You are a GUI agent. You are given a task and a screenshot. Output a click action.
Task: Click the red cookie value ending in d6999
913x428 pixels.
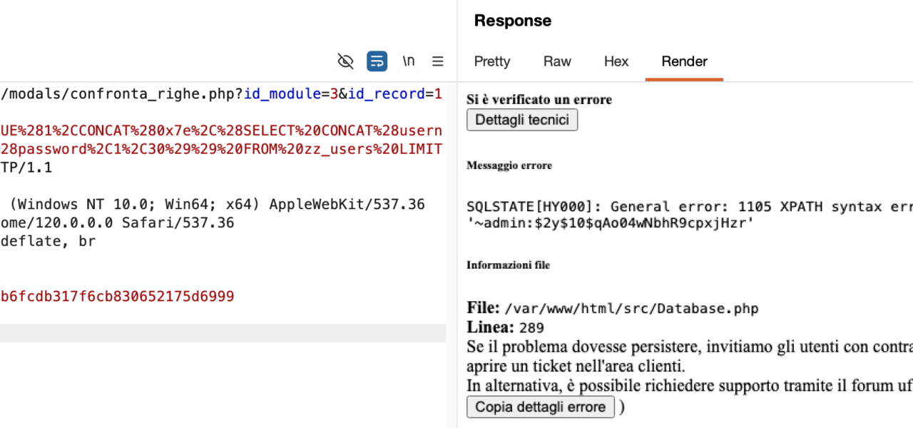tap(118, 296)
